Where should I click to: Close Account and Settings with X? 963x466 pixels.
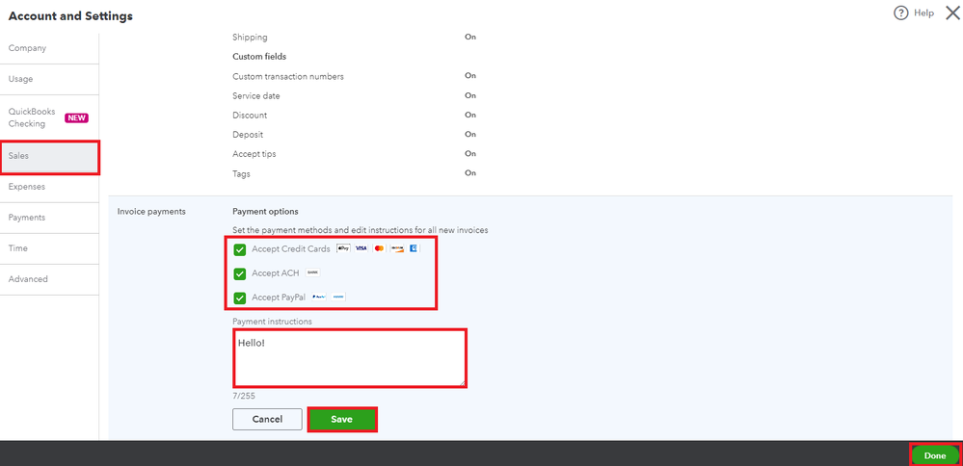952,13
